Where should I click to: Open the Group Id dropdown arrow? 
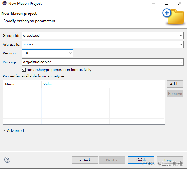181,35
